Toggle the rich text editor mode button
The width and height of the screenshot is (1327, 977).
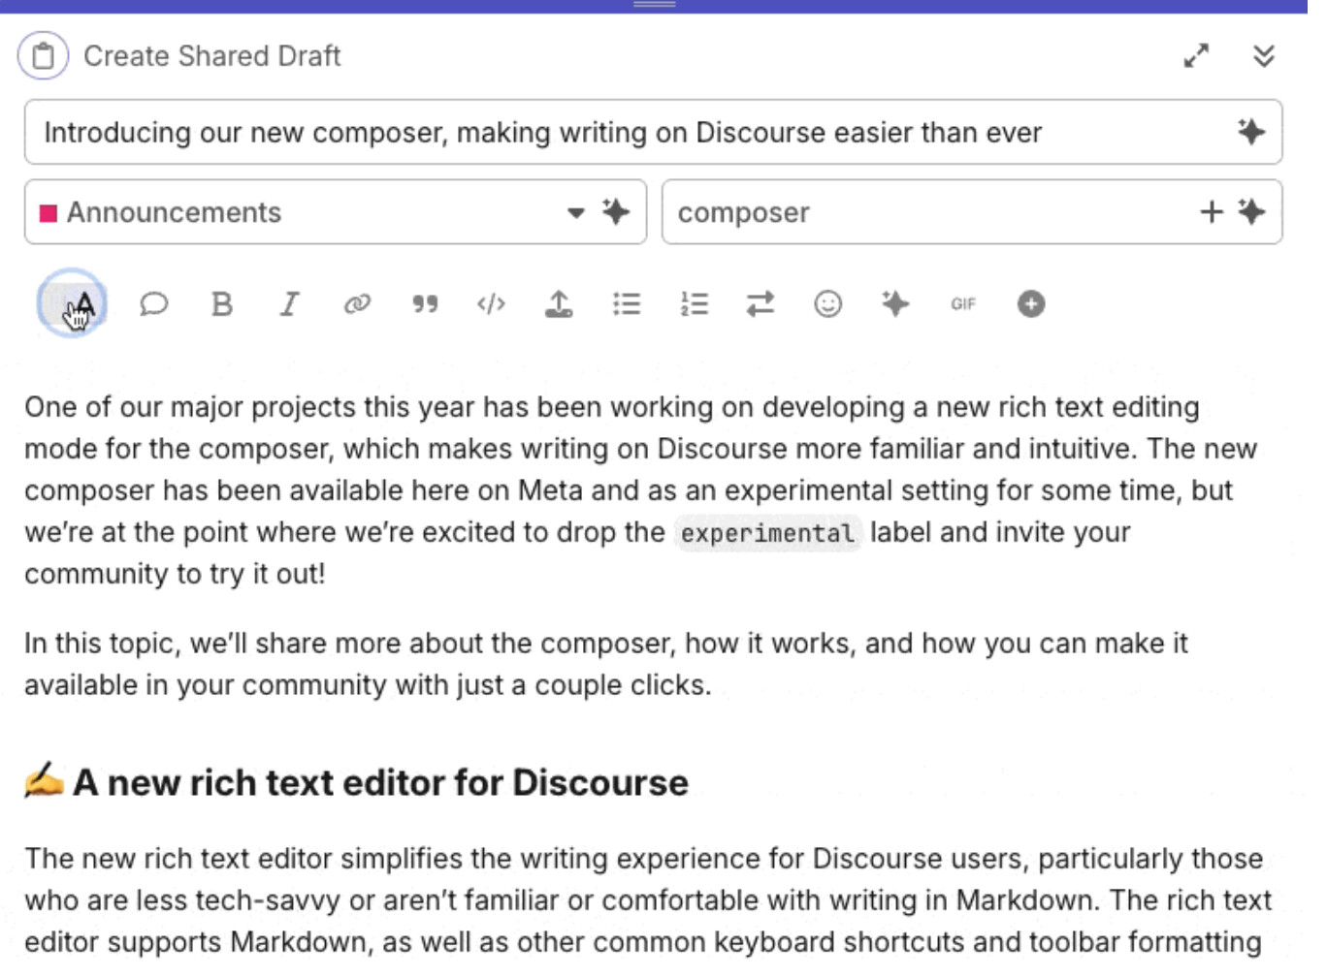[72, 303]
